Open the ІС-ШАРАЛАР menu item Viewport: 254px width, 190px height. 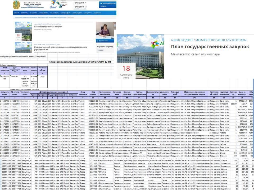[x=34, y=13]
